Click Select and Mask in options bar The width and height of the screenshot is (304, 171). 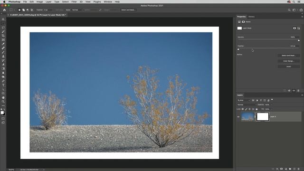(128, 10)
